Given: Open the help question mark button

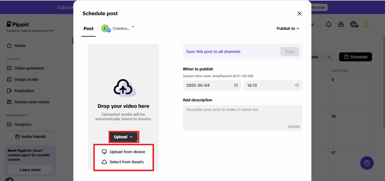Looking at the screenshot, I should click(x=367, y=163).
